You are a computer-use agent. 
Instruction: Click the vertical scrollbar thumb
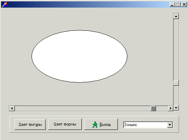[x=176, y=83]
